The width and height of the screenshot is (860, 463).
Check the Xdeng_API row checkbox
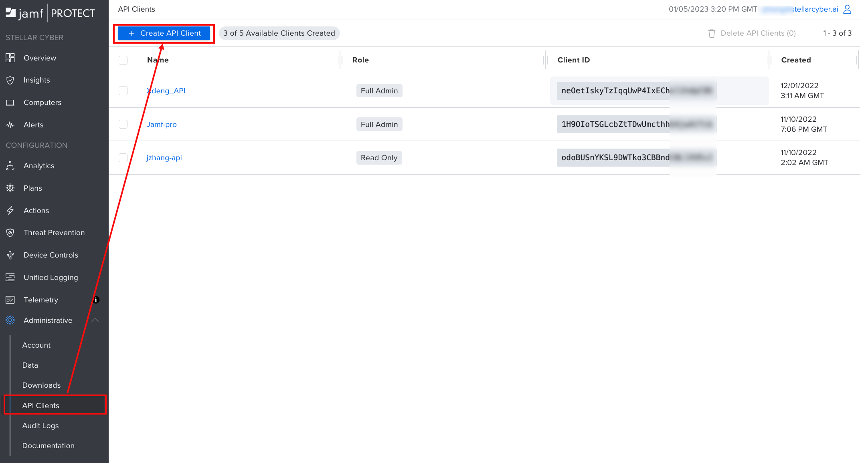123,91
